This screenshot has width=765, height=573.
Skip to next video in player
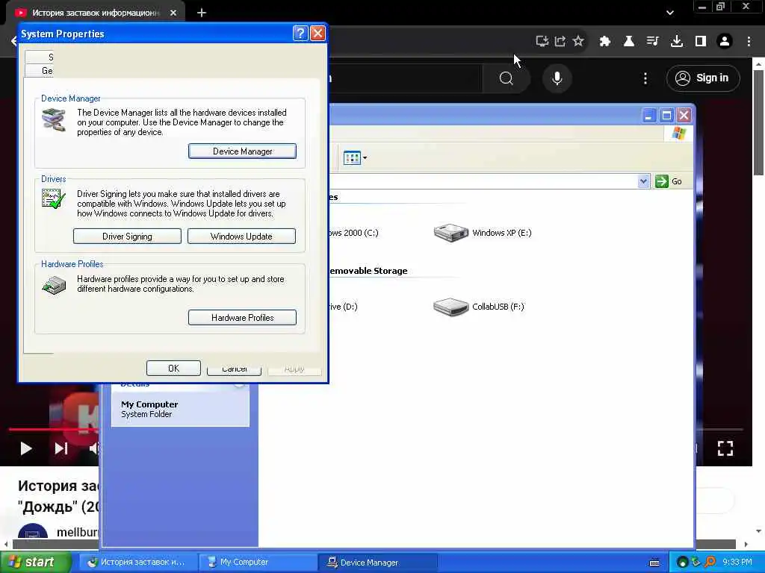61,448
